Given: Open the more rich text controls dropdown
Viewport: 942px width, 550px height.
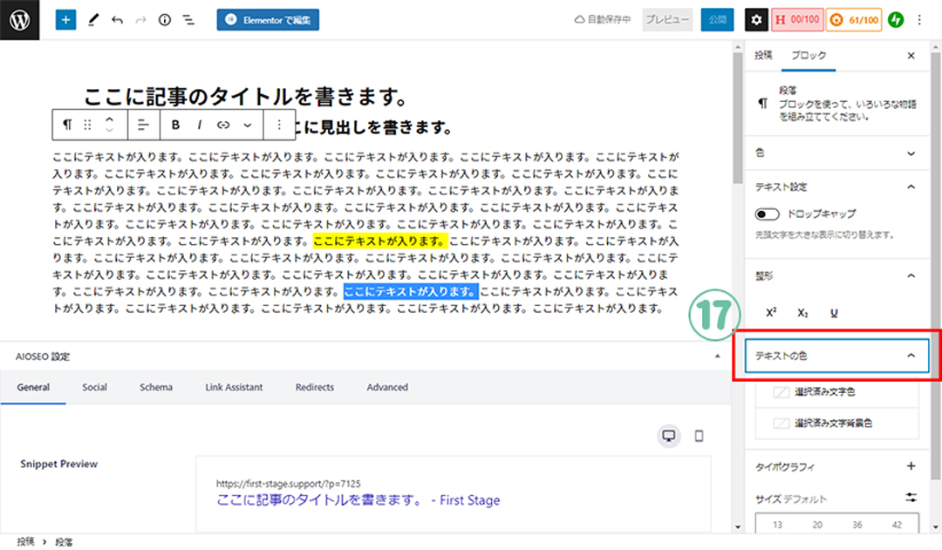Looking at the screenshot, I should click(x=247, y=125).
